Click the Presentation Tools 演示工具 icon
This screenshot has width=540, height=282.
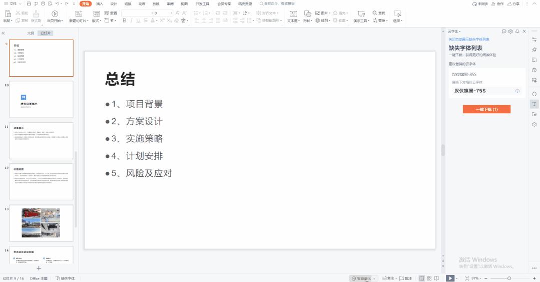click(361, 14)
